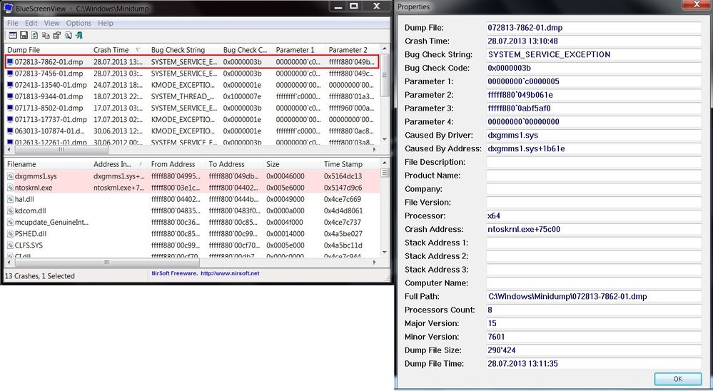Image resolution: width=713 pixels, height=391 pixels.
Task: Click the BlueScreenView title bar app icon
Action: tap(8, 8)
